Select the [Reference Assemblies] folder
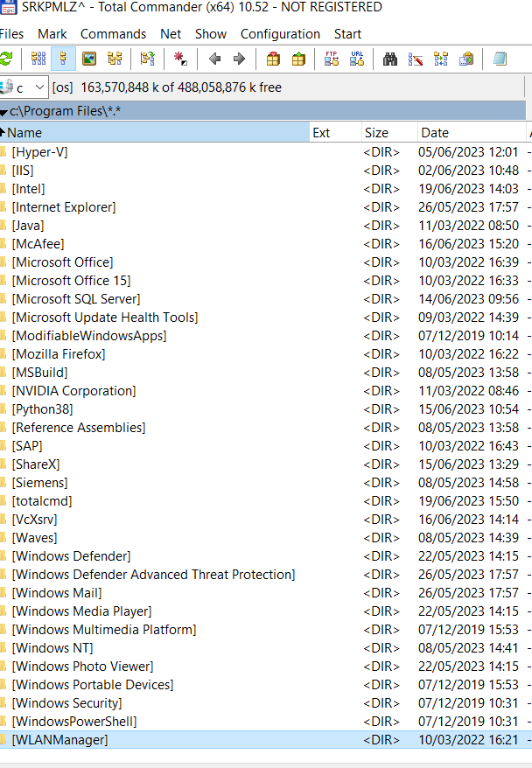Image resolution: width=532 pixels, height=768 pixels. [79, 428]
